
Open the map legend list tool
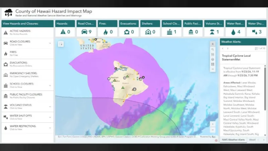[x=213, y=54]
